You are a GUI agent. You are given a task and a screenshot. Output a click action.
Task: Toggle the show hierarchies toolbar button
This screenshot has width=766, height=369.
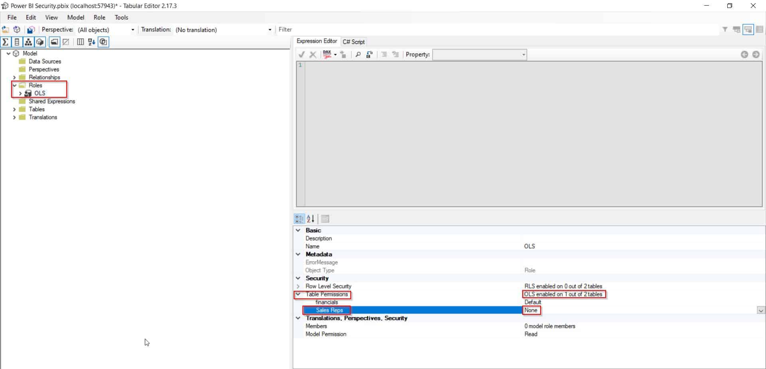click(x=28, y=42)
